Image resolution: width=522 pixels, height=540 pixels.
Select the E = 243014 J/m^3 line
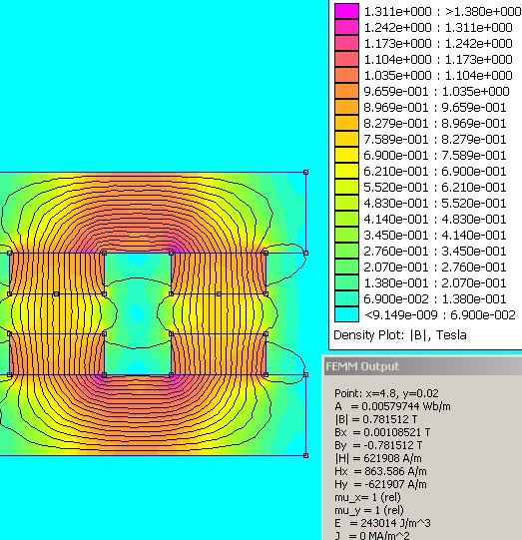[382, 523]
